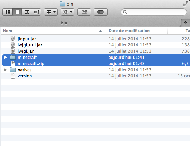Open the item arrangement dropdown
Image resolution: width=190 pixels, height=146 pixels.
tap(51, 12)
